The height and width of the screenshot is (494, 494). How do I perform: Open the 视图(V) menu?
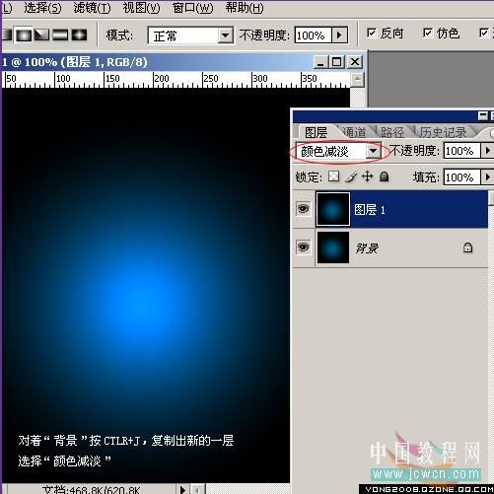[x=142, y=8]
